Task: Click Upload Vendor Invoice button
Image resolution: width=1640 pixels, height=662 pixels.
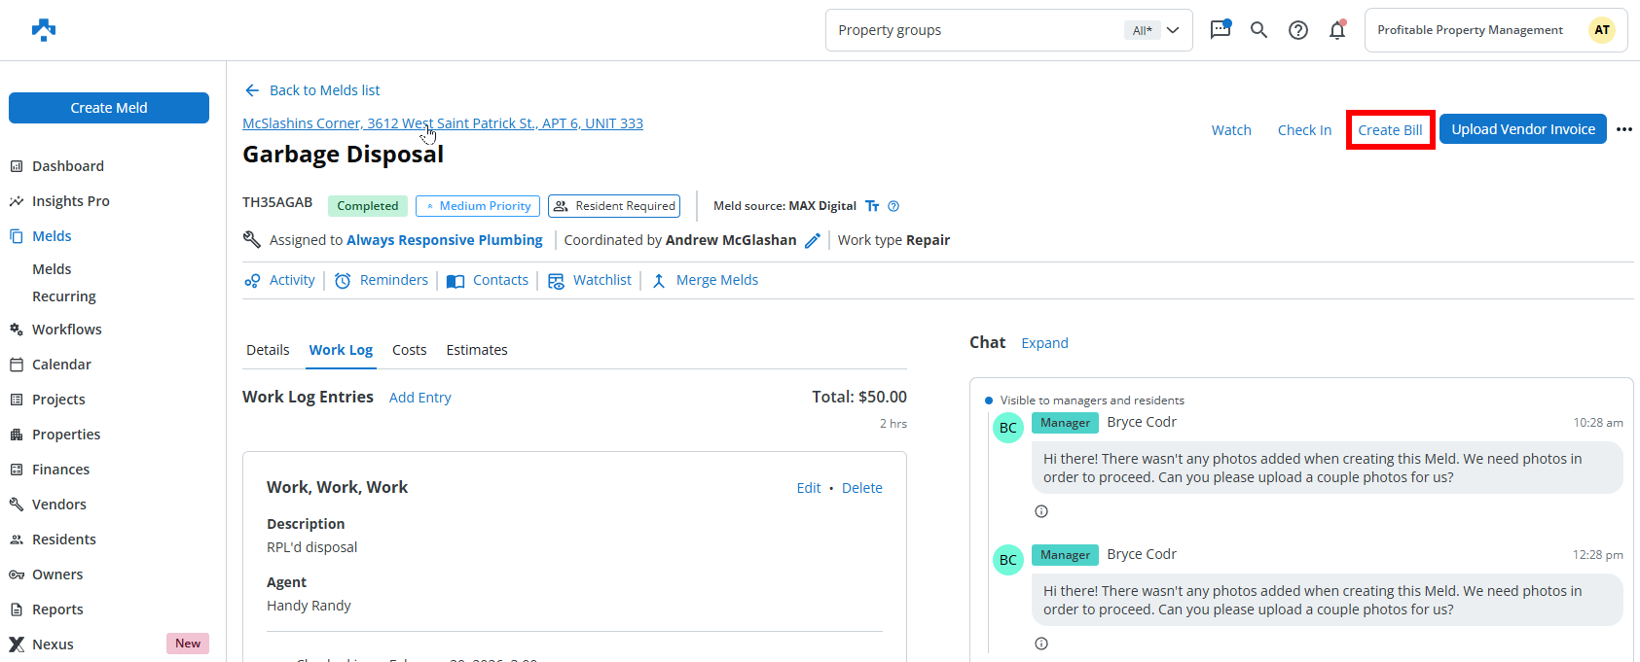Action: [x=1522, y=129]
